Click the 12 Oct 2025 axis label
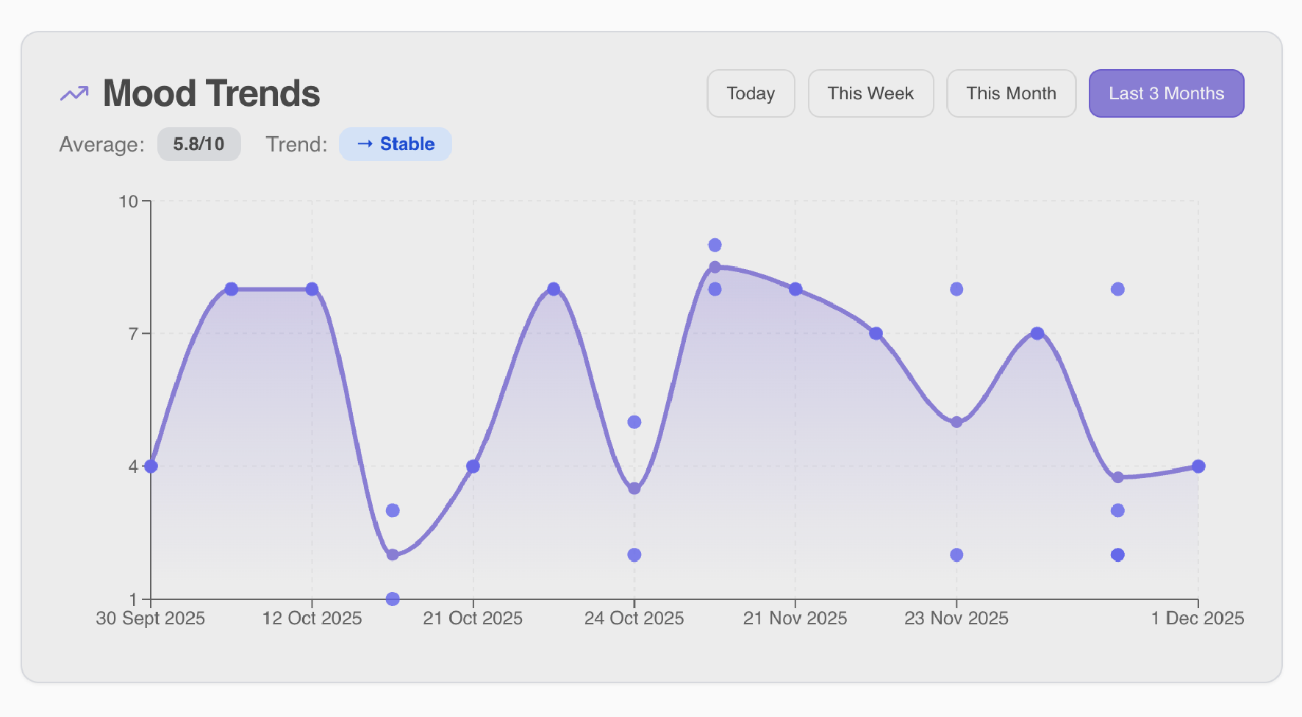 tap(312, 618)
